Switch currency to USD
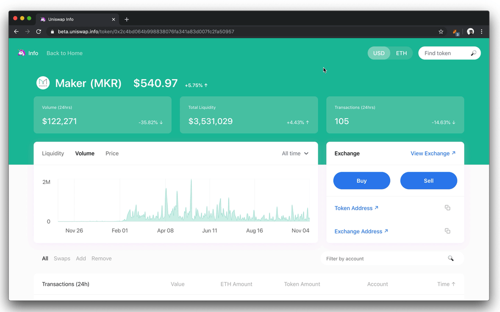This screenshot has height=312, width=500. tap(379, 53)
